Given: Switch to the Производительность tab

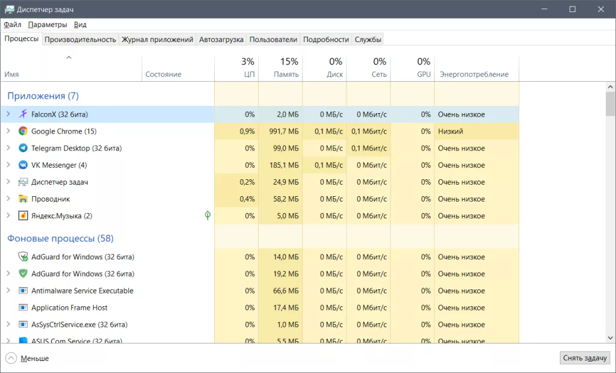Looking at the screenshot, I should (x=80, y=39).
